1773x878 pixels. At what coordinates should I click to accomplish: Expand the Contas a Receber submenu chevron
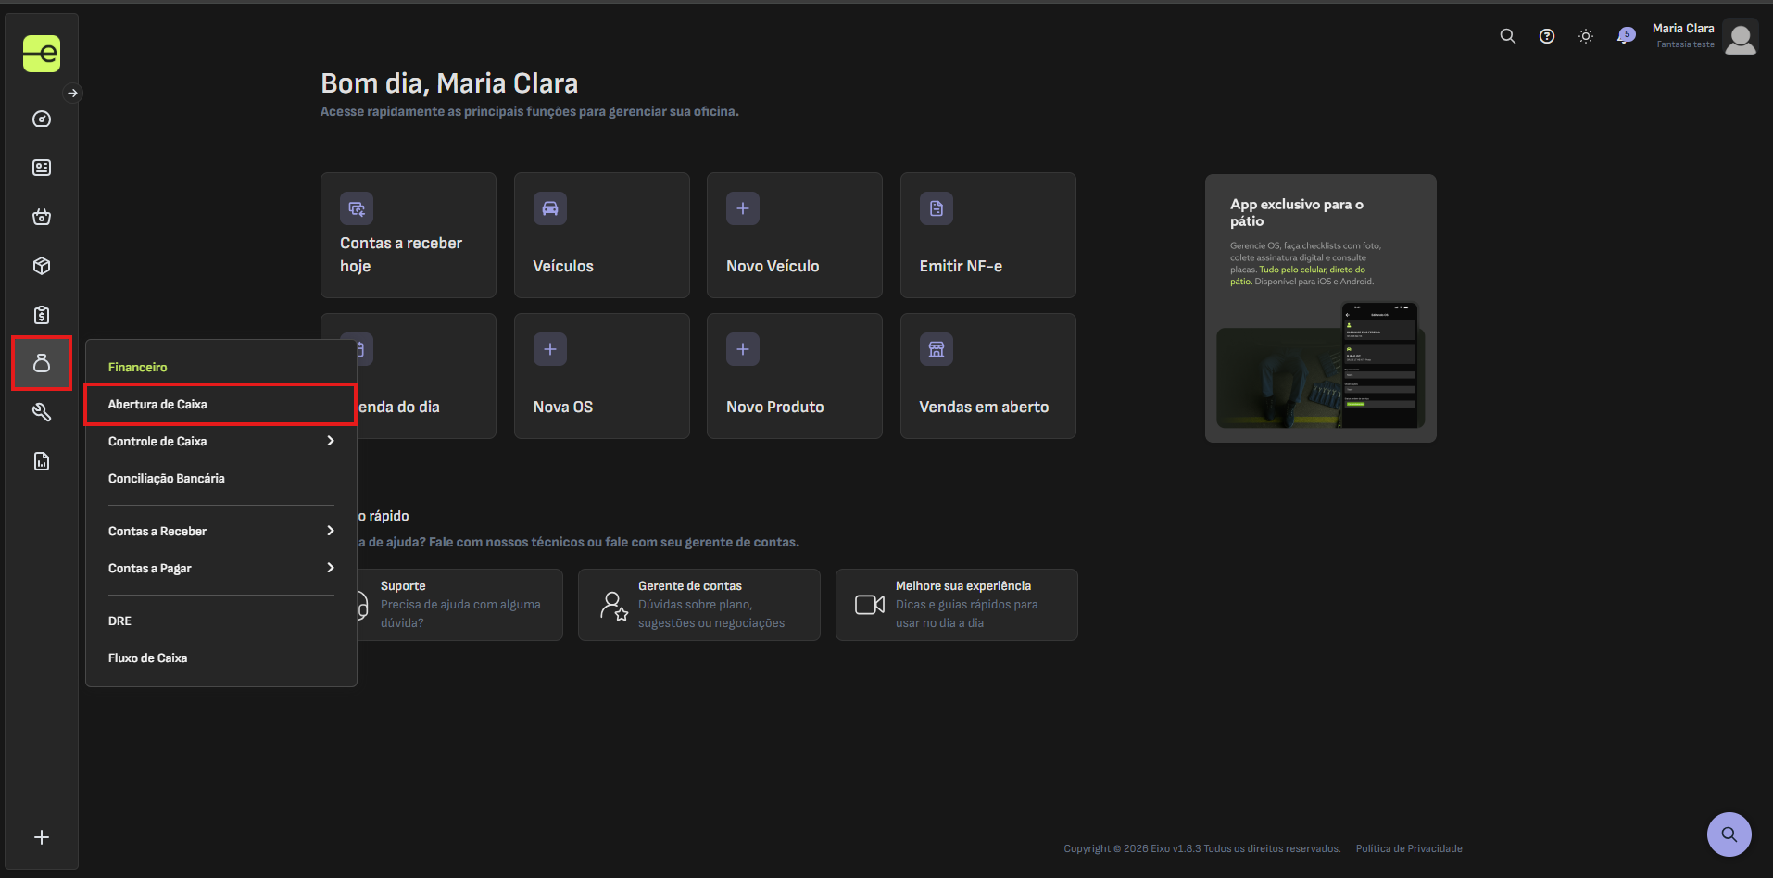331,531
